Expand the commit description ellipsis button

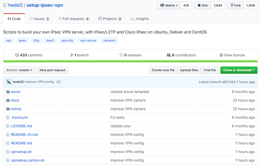pyautogui.click(x=58, y=82)
